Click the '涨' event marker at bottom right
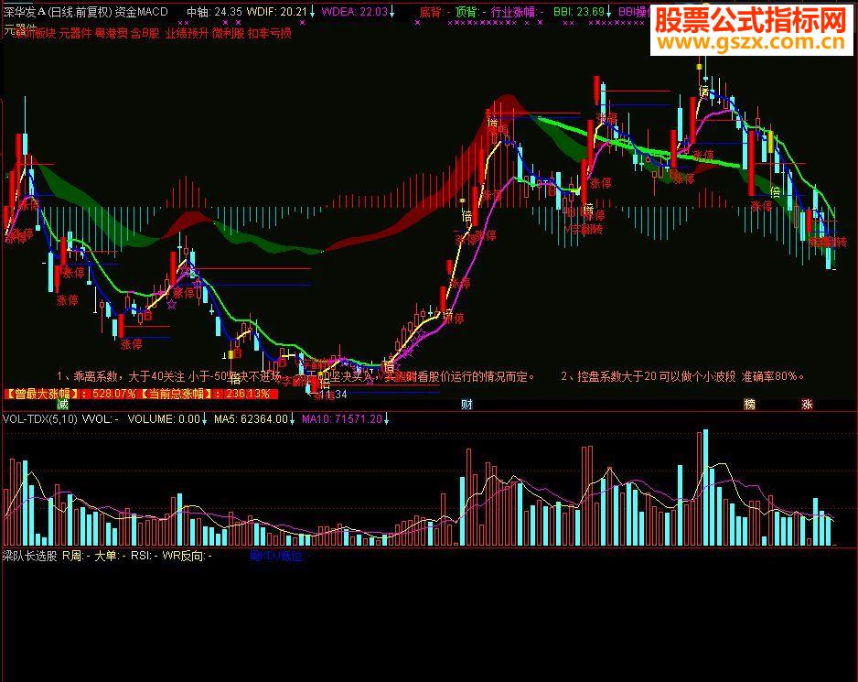This screenshot has width=858, height=682. tap(807, 405)
